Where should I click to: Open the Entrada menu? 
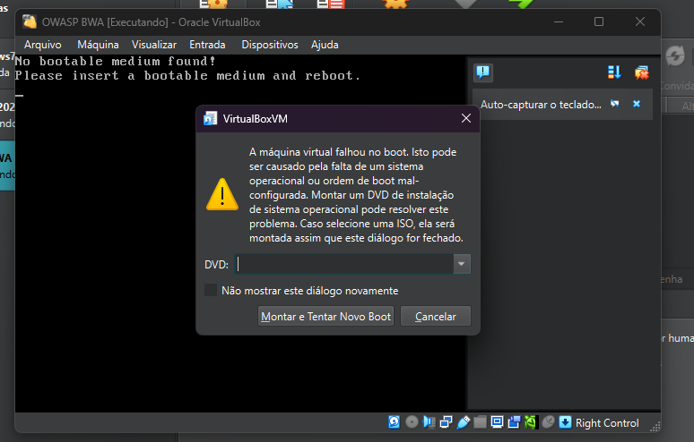(x=207, y=45)
